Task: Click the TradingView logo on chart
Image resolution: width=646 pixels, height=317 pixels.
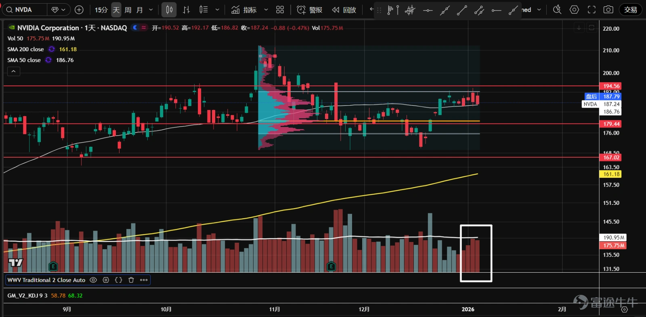Action: pyautogui.click(x=16, y=263)
